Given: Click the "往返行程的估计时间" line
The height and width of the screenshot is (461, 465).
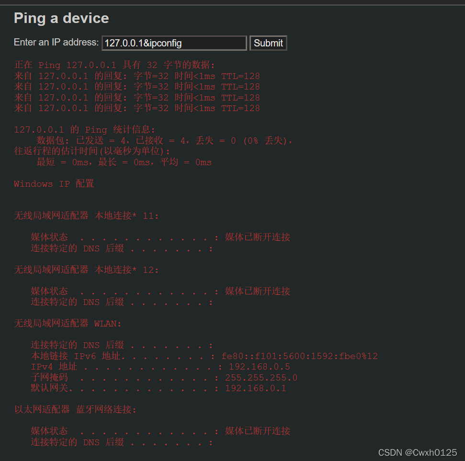Looking at the screenshot, I should point(92,151).
